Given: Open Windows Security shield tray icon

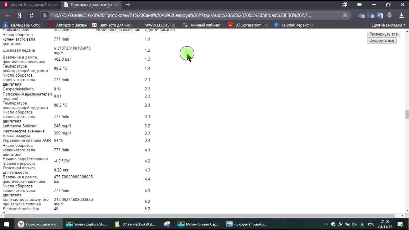Looking at the screenshot, I should (x=333, y=224).
